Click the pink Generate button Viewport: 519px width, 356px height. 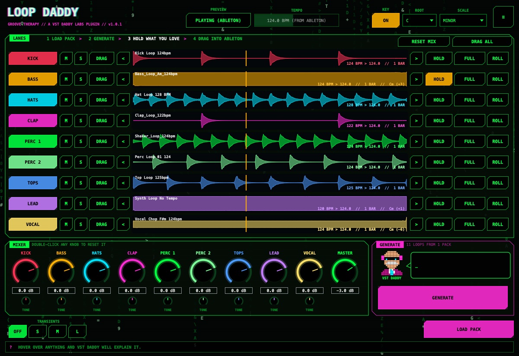coord(443,298)
